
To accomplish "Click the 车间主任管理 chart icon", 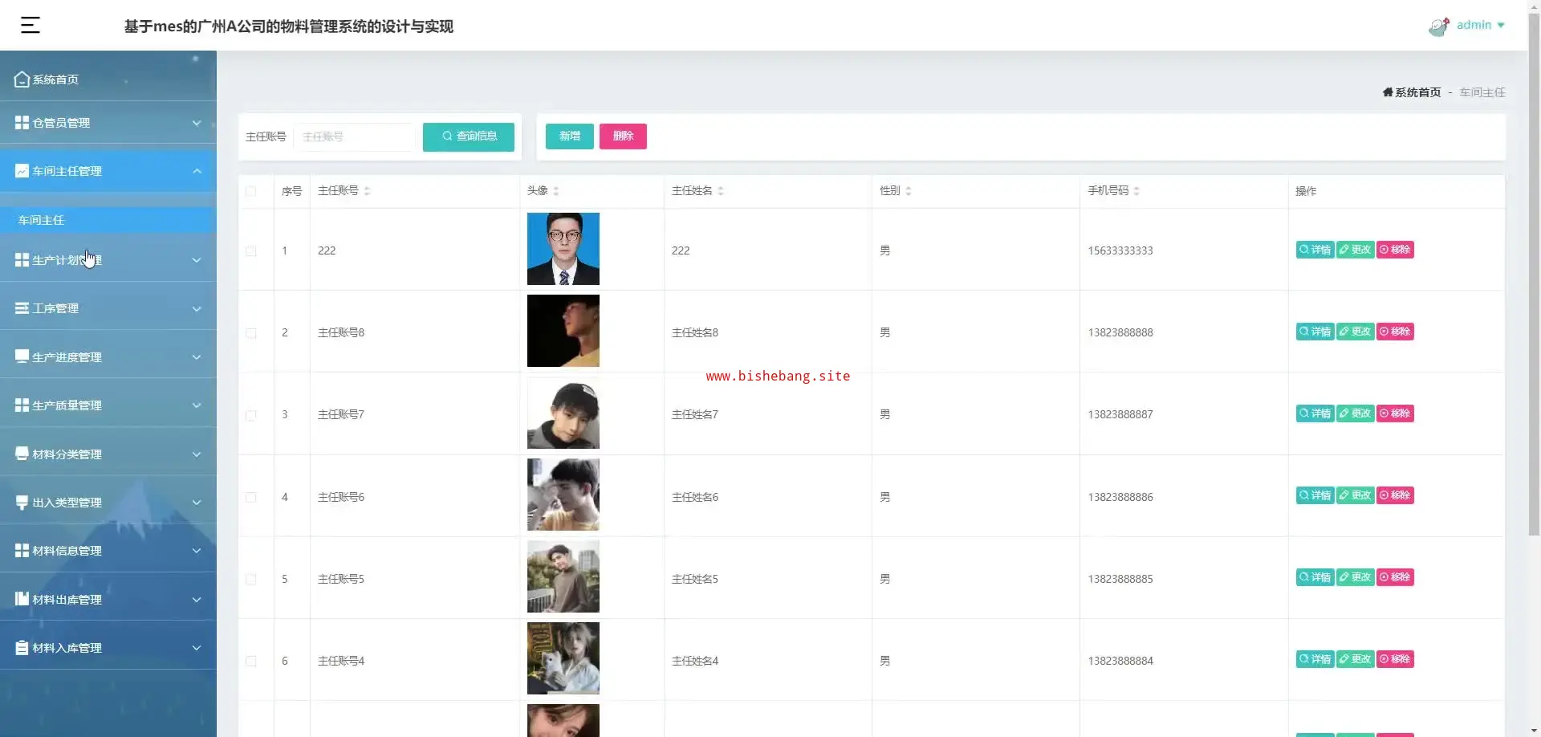I will 22,171.
